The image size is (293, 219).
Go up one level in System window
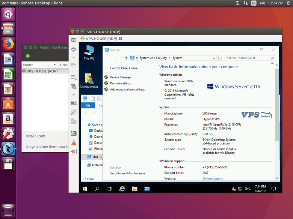click(x=126, y=58)
